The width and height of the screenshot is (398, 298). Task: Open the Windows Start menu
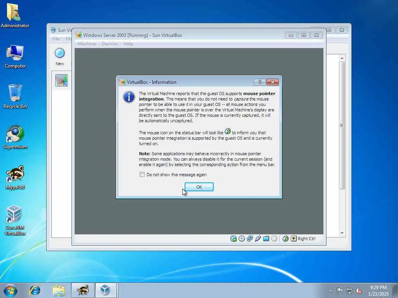[10, 290]
